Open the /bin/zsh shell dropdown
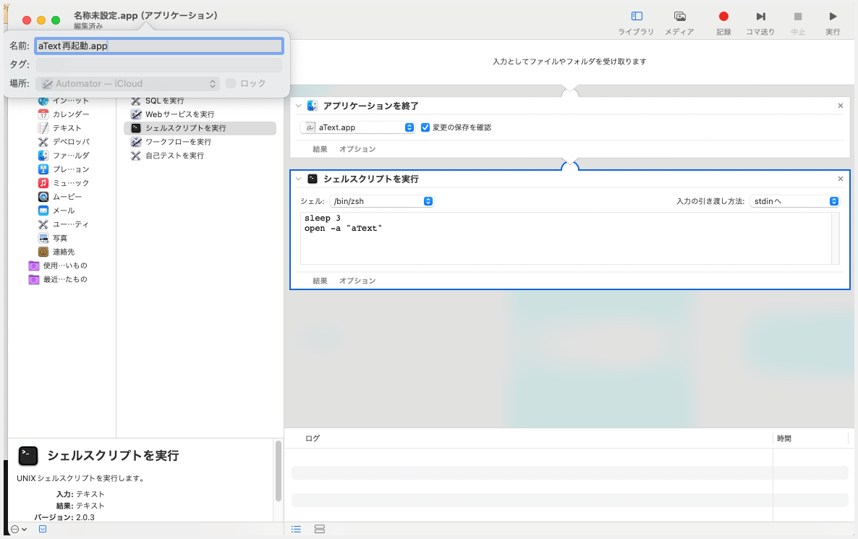 [x=381, y=201]
